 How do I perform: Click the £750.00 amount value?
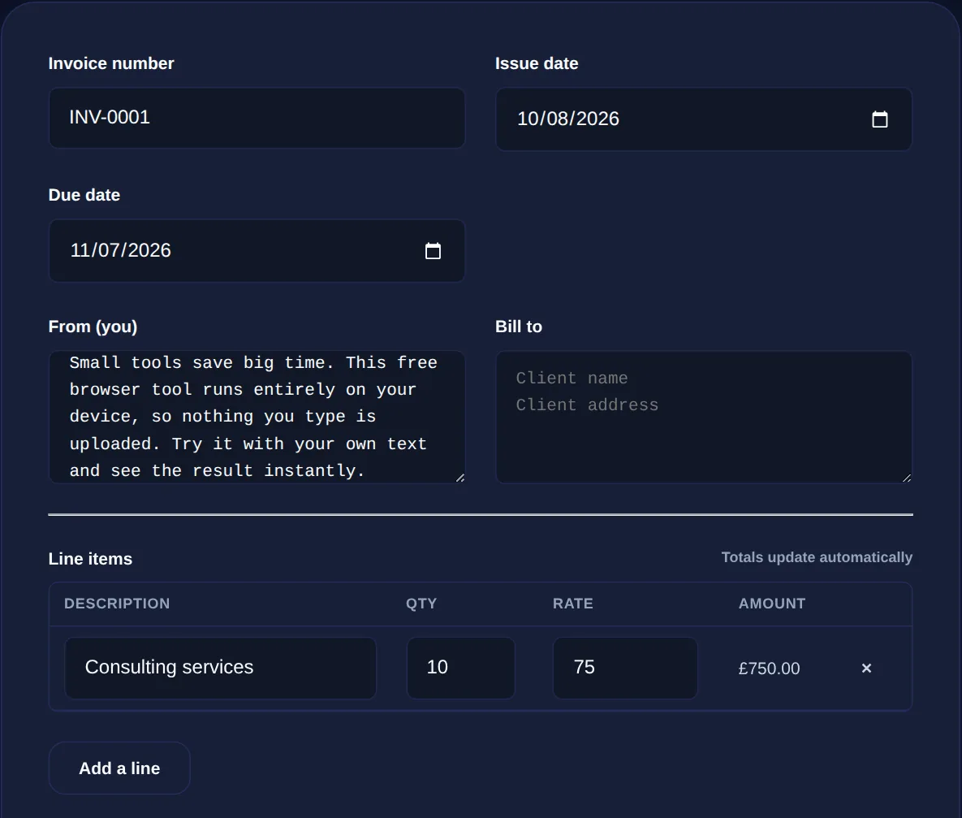(x=769, y=669)
